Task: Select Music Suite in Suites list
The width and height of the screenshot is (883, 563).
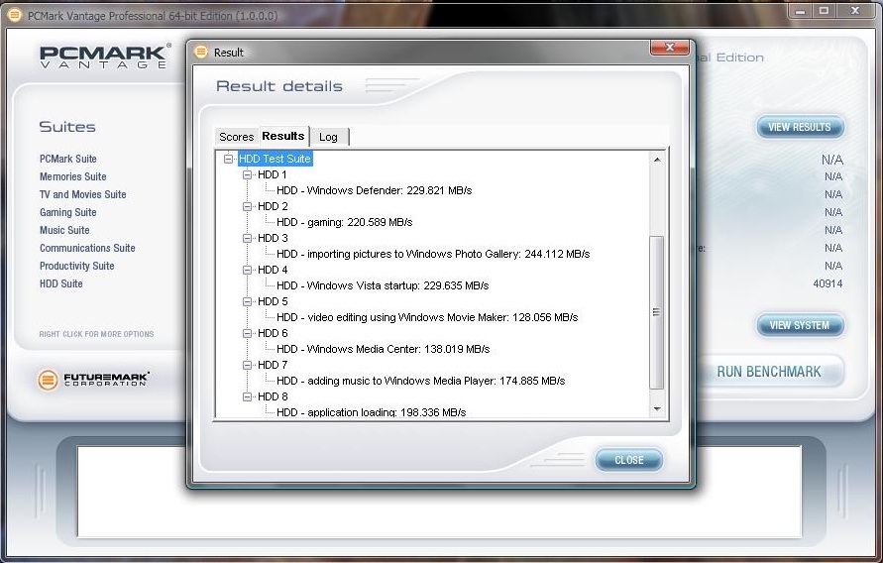Action: 64,230
